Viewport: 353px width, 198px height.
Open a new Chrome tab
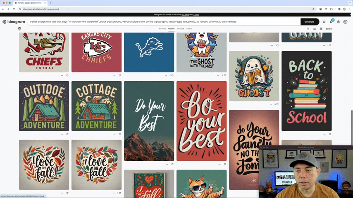pyautogui.click(x=50, y=3)
